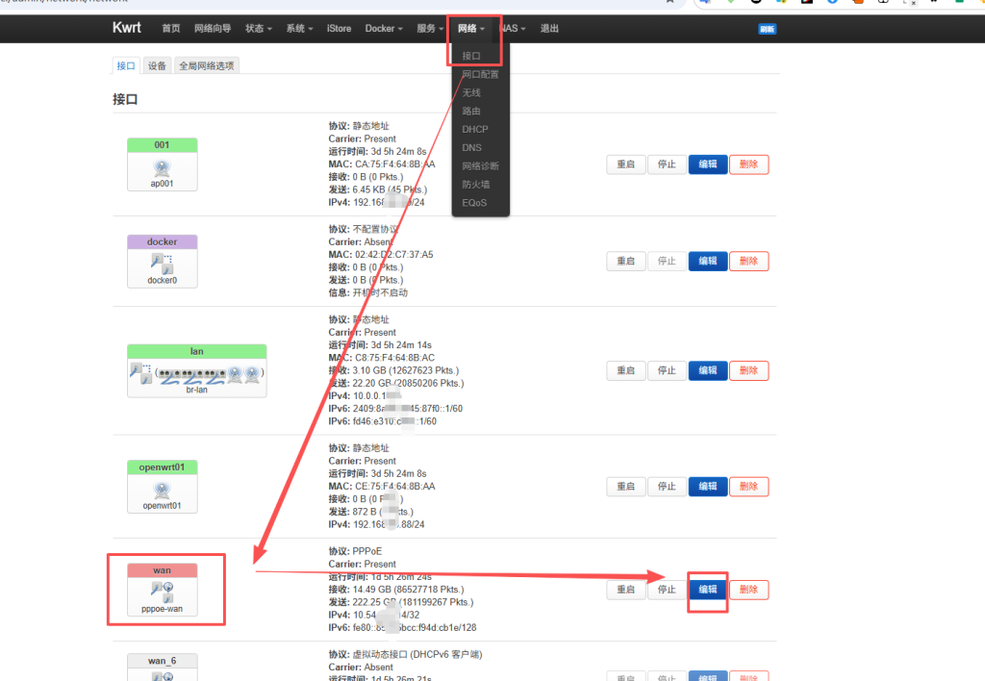This screenshot has height=681, width=985.
Task: Click the bookmark star in address bar
Action: coord(669,3)
